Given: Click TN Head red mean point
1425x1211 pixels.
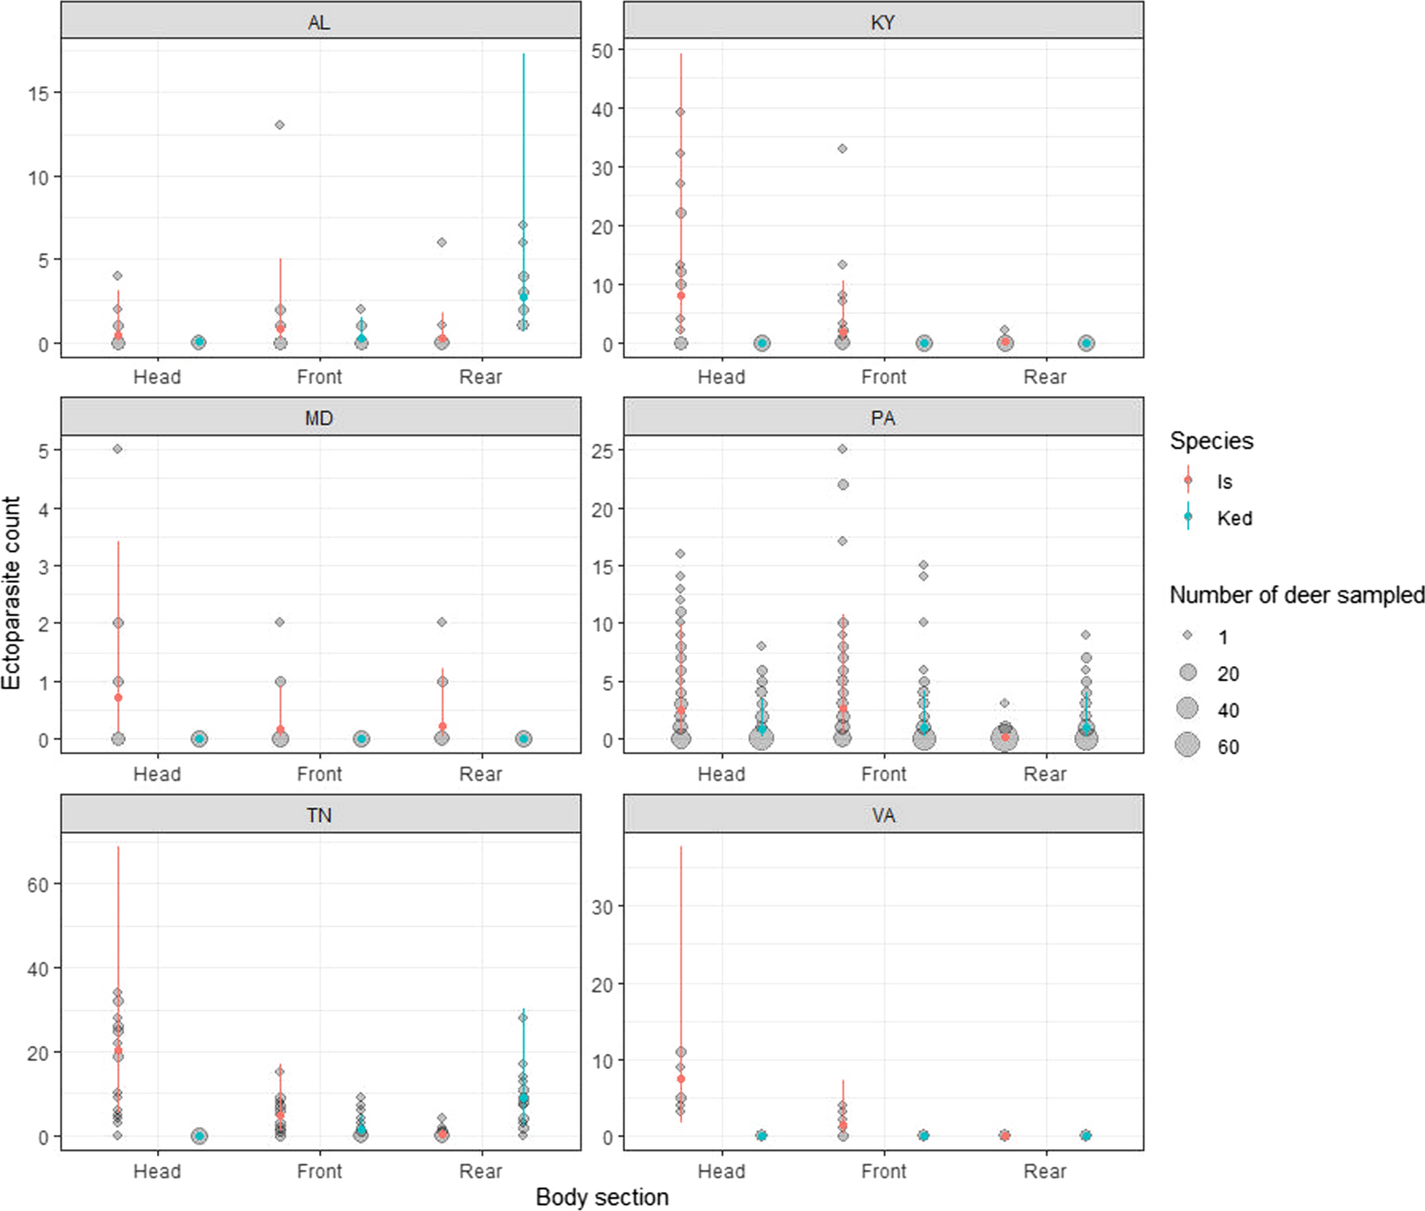Looking at the screenshot, I should click(x=118, y=1051).
